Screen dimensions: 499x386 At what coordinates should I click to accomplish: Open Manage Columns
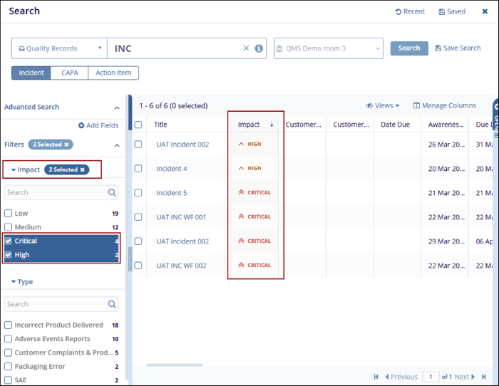(444, 105)
